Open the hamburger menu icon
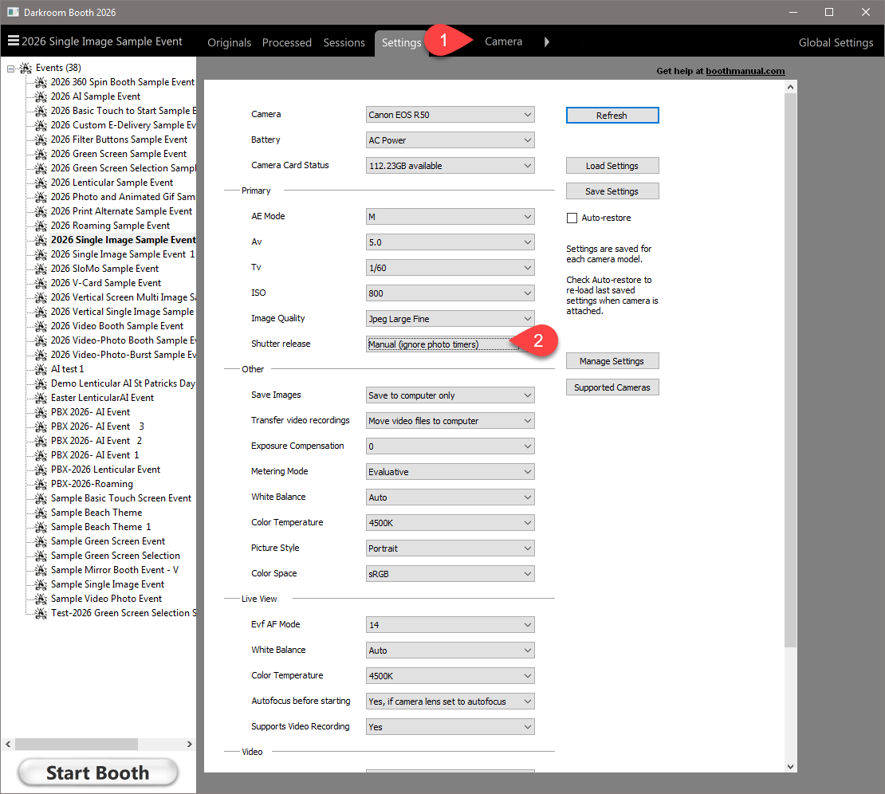Viewport: 885px width, 794px height. click(x=13, y=41)
